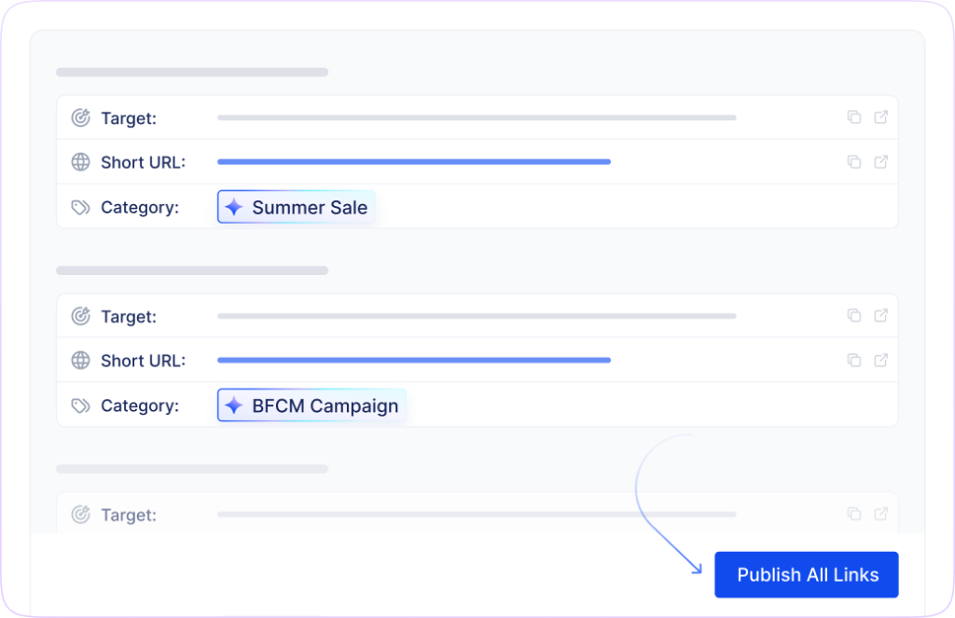Click the Publish All Links button

coord(807,575)
